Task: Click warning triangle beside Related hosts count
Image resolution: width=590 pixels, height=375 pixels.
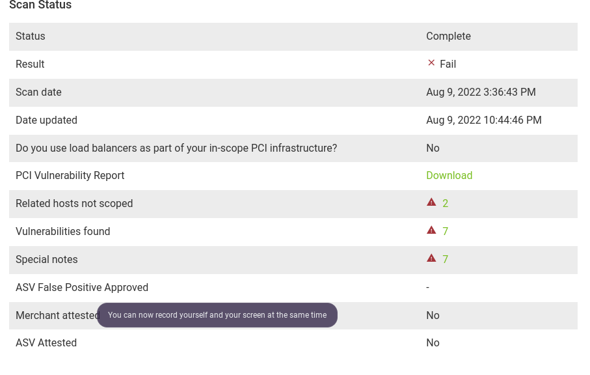Action: point(431,202)
